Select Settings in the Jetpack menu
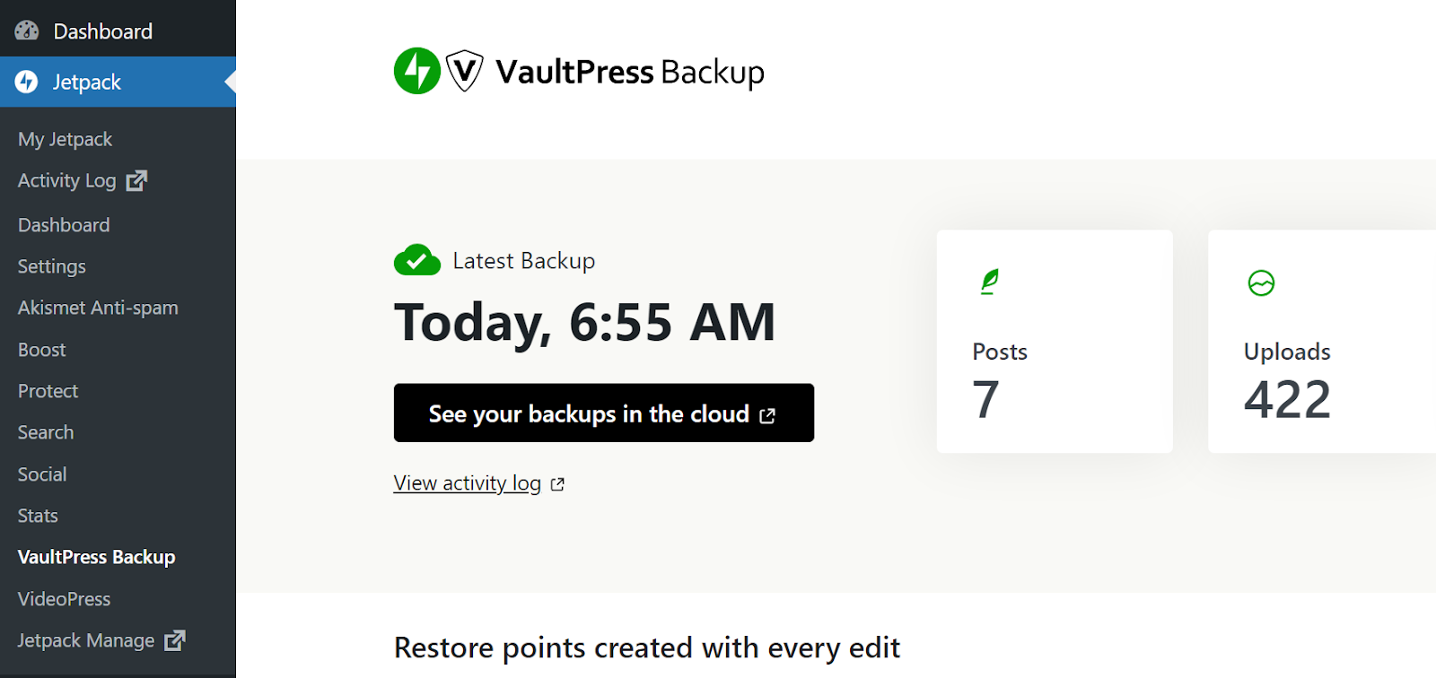Image resolution: width=1436 pixels, height=678 pixels. 51,266
